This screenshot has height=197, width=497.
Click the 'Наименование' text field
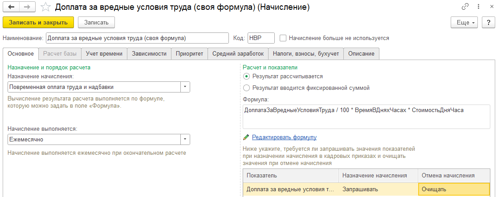point(137,38)
